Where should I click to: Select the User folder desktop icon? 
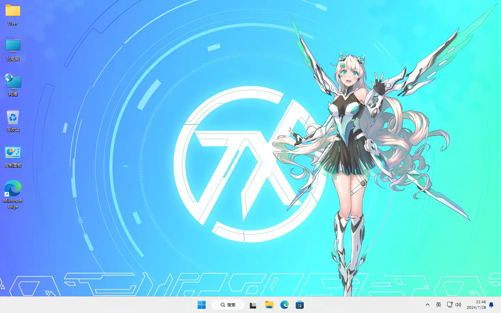13,15
